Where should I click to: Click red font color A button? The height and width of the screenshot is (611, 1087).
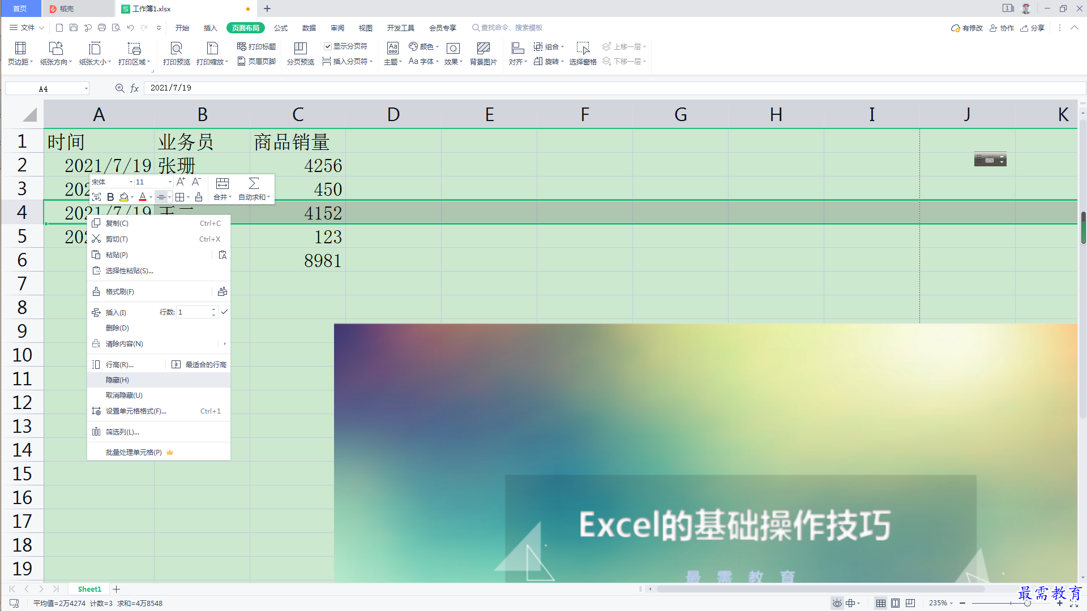click(x=143, y=197)
